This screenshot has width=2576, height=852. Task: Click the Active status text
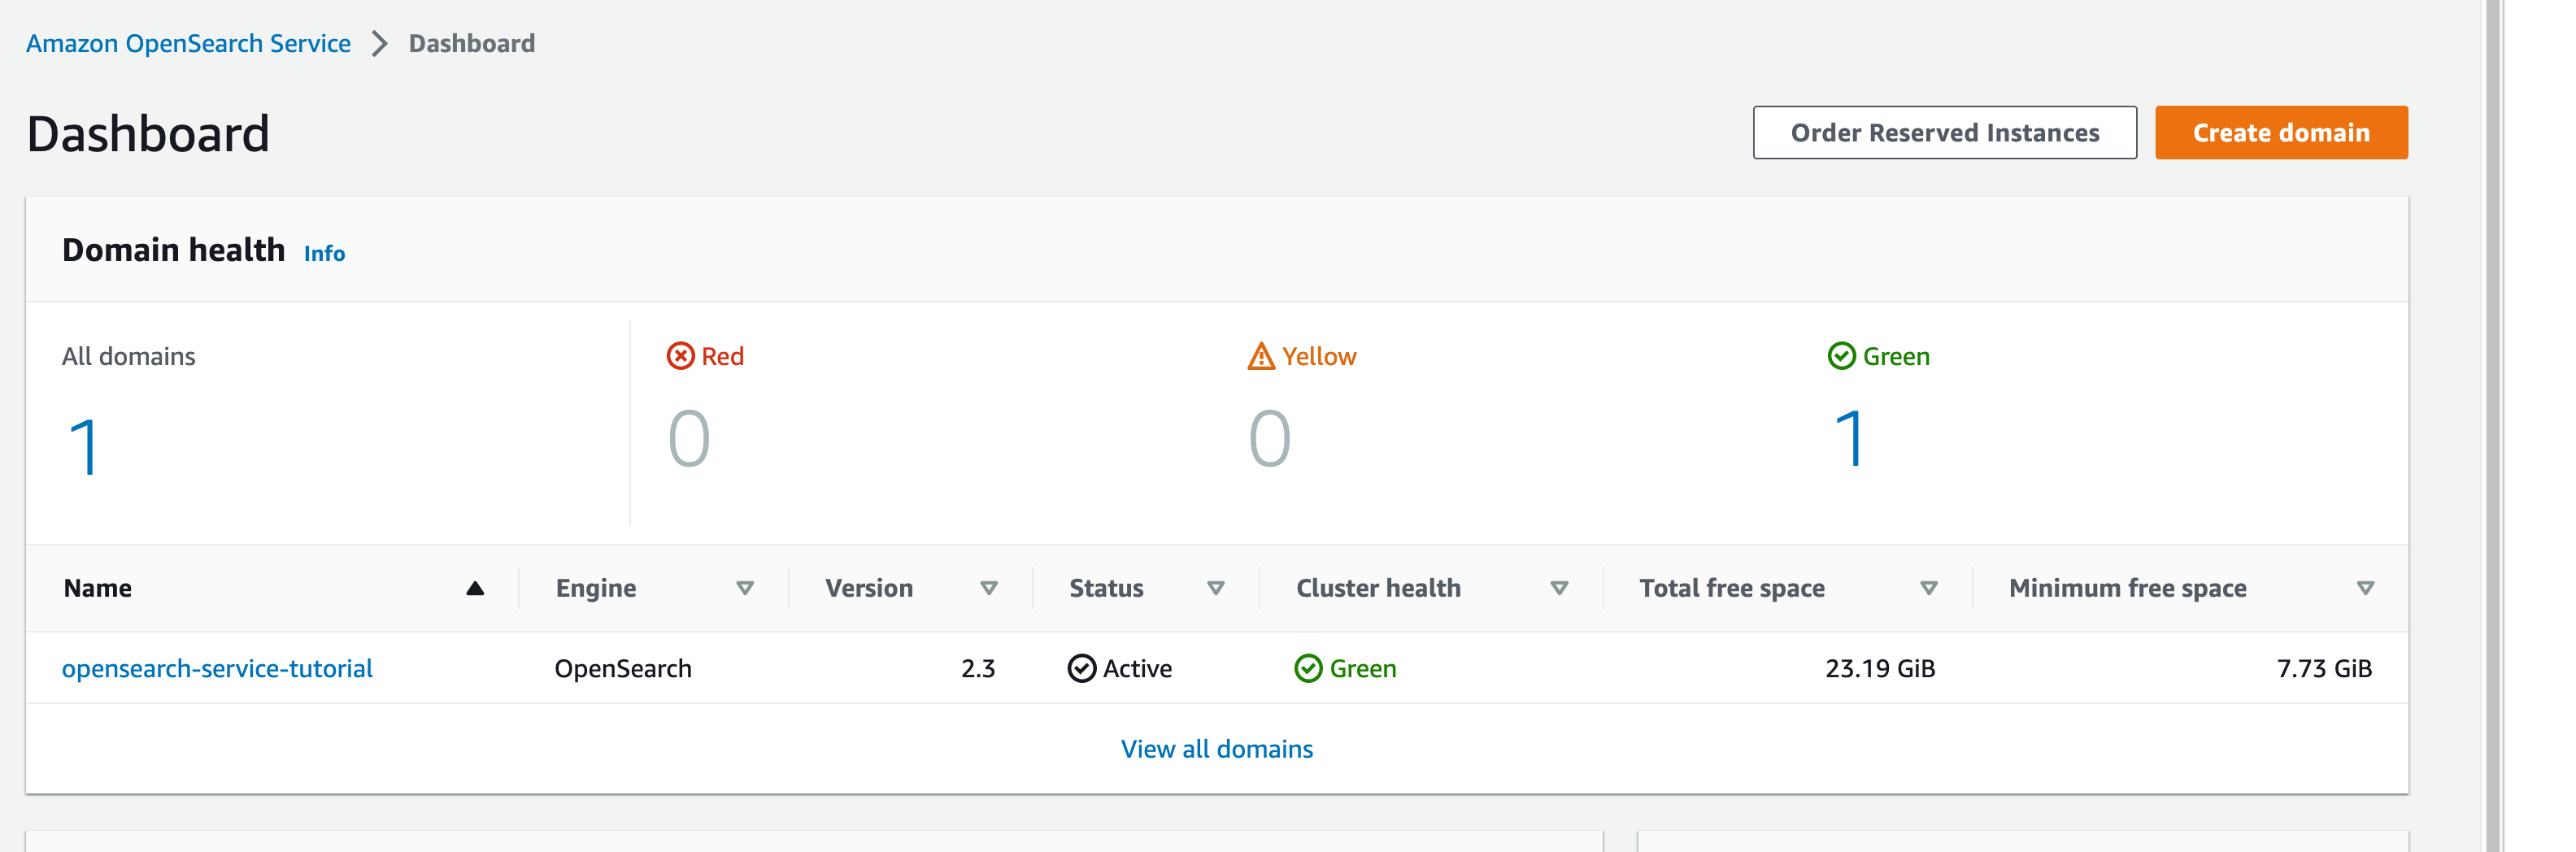(1137, 668)
